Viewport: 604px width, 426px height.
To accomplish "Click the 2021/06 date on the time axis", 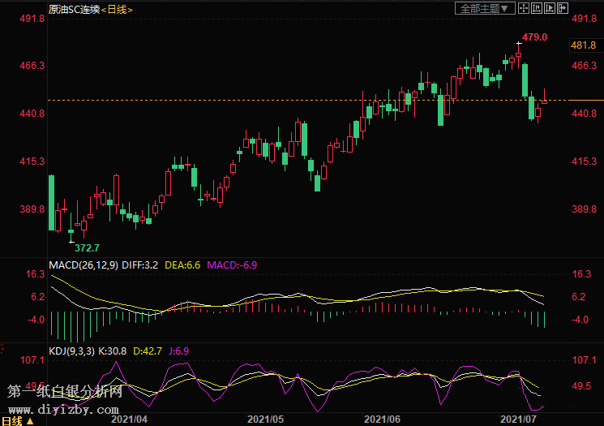I will (x=383, y=420).
